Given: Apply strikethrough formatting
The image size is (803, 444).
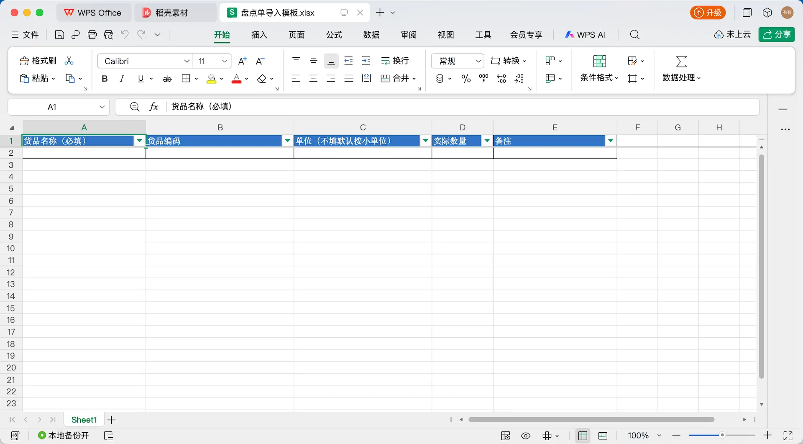Looking at the screenshot, I should 167,79.
